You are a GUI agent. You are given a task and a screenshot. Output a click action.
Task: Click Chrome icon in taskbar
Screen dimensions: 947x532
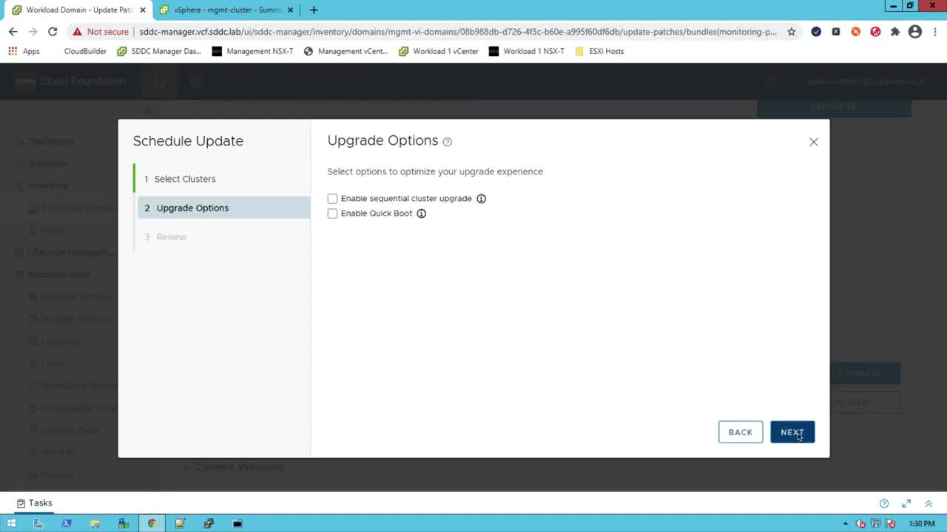click(x=152, y=523)
